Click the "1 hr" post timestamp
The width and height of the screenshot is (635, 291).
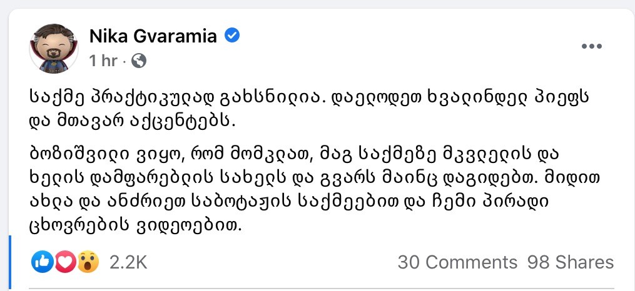click(x=104, y=61)
